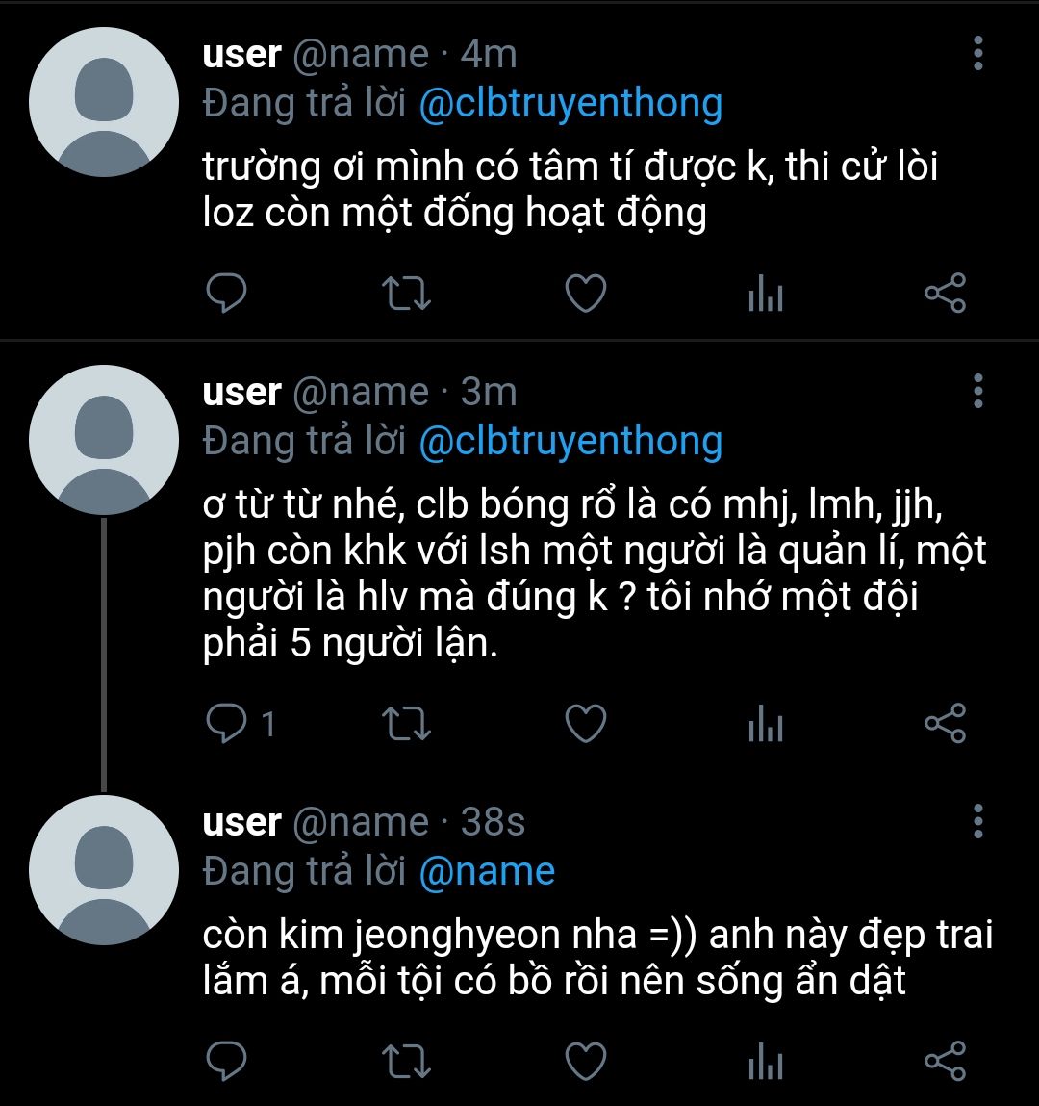Show more options on the 38s tweet
This screenshot has width=1039, height=1106.
978,822
